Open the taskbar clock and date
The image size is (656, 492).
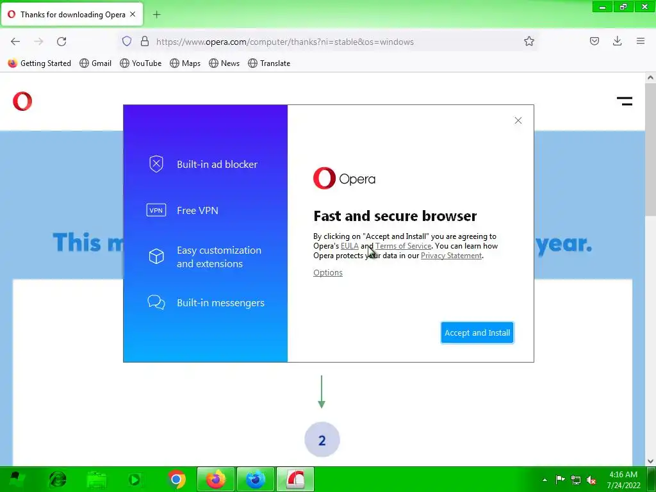tap(623, 479)
